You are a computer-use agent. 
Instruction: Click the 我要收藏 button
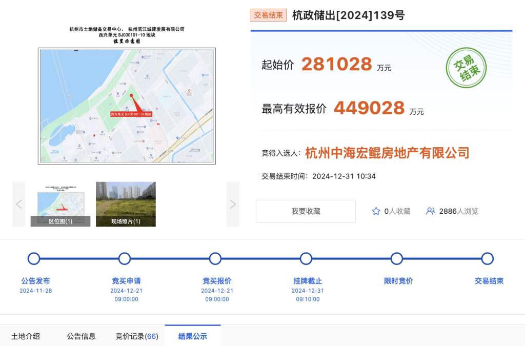coord(306,211)
